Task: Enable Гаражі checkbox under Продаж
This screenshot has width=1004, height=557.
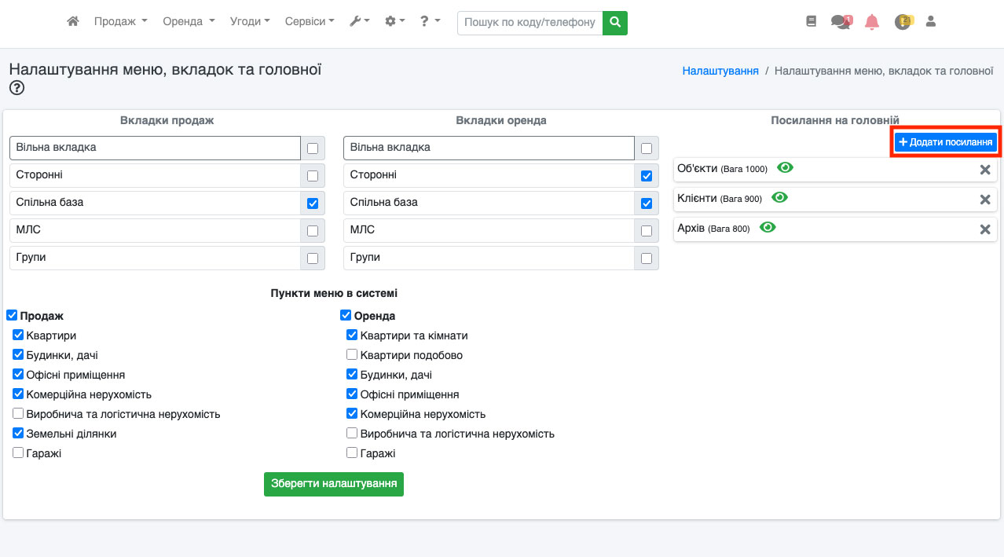Action: (x=18, y=453)
